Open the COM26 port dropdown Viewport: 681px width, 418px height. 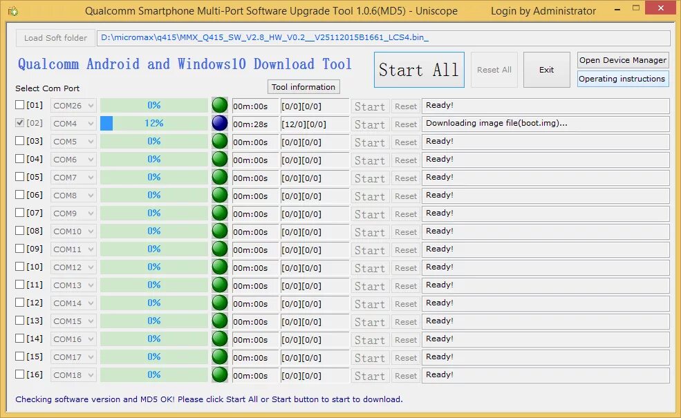[73, 106]
